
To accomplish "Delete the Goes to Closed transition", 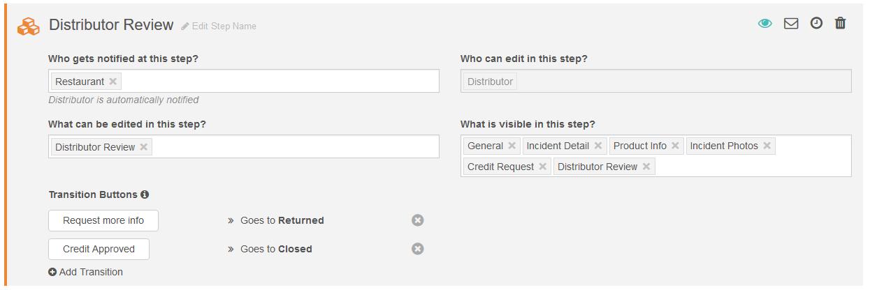I will point(417,249).
